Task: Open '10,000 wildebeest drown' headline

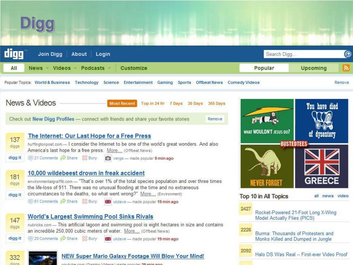Action: click(86, 173)
